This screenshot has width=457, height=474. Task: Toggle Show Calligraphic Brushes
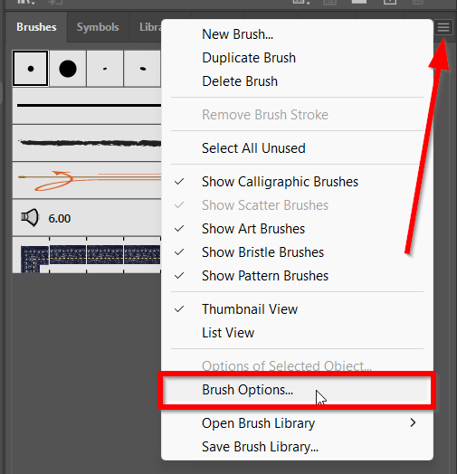[297, 182]
